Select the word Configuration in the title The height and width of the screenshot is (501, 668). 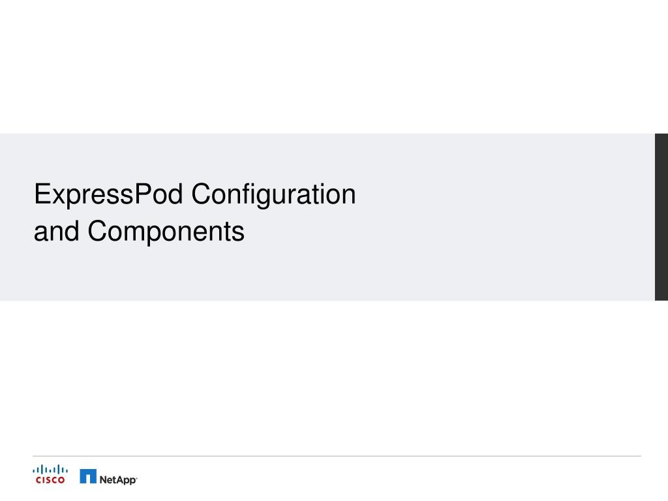coord(274,194)
